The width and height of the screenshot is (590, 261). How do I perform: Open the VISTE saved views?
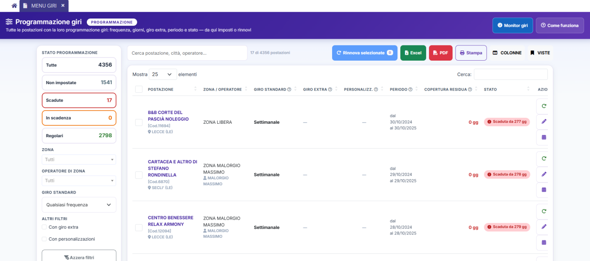540,53
